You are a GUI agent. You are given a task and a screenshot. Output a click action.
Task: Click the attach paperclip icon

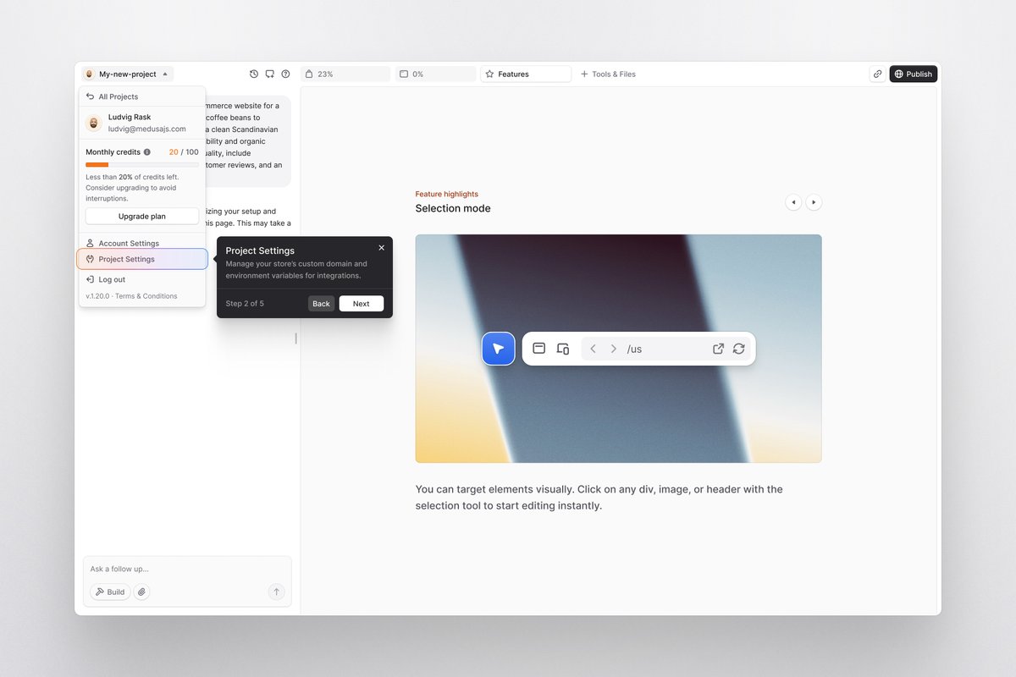point(142,592)
